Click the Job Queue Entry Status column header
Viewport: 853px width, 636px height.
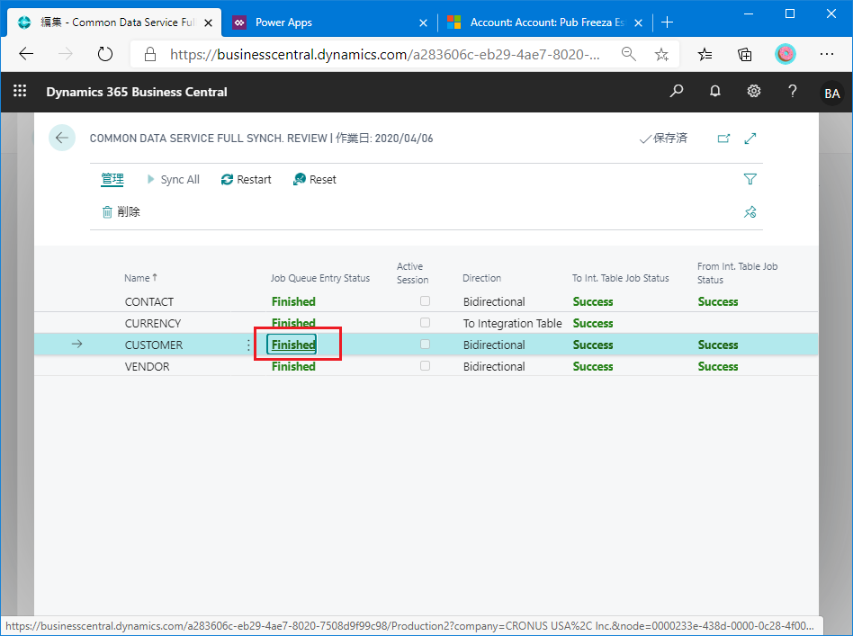pos(320,278)
